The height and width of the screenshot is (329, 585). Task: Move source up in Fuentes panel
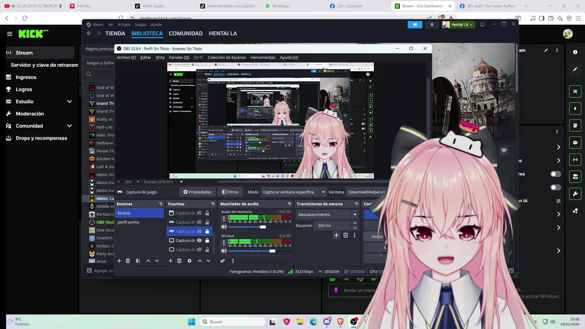[200, 261]
